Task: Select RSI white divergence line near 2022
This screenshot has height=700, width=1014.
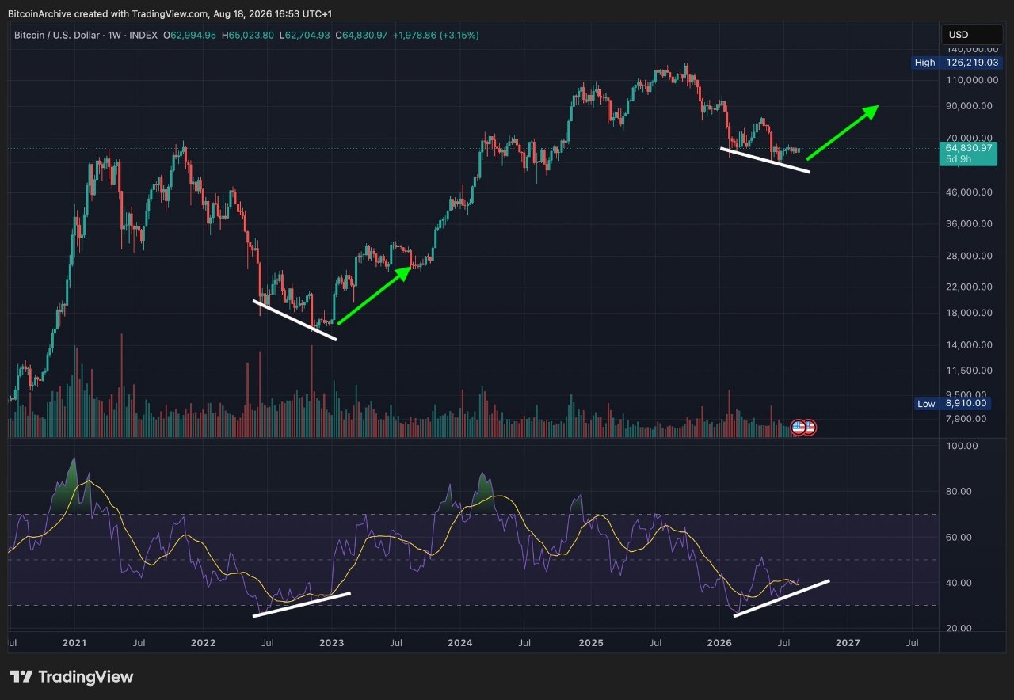Action: (x=301, y=604)
